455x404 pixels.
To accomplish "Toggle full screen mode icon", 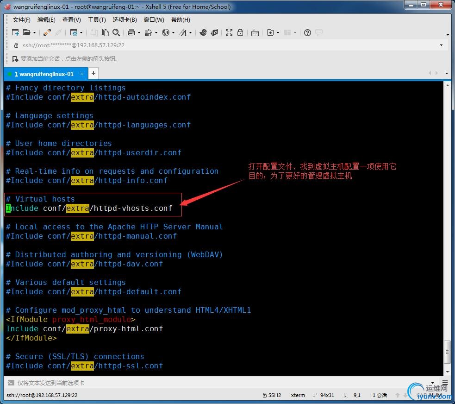I will [229, 32].
